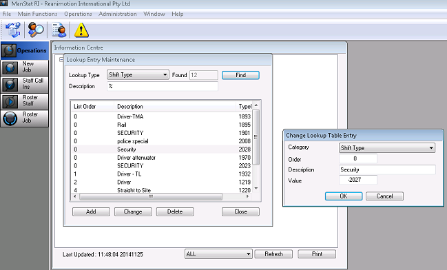Open the File menu
This screenshot has height=270, width=447.
point(7,14)
